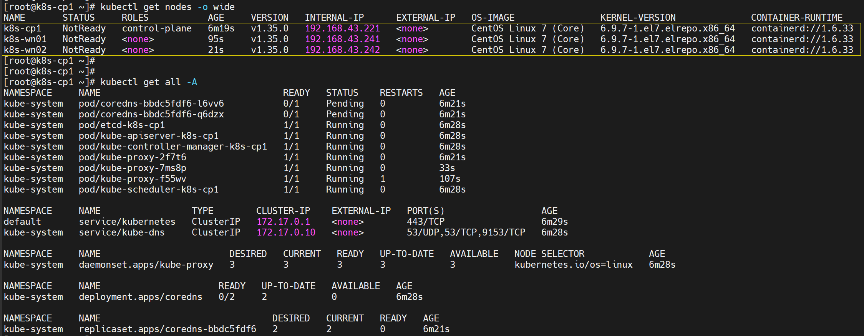Click age 6m29s of service/kubernetes

pyautogui.click(x=555, y=222)
